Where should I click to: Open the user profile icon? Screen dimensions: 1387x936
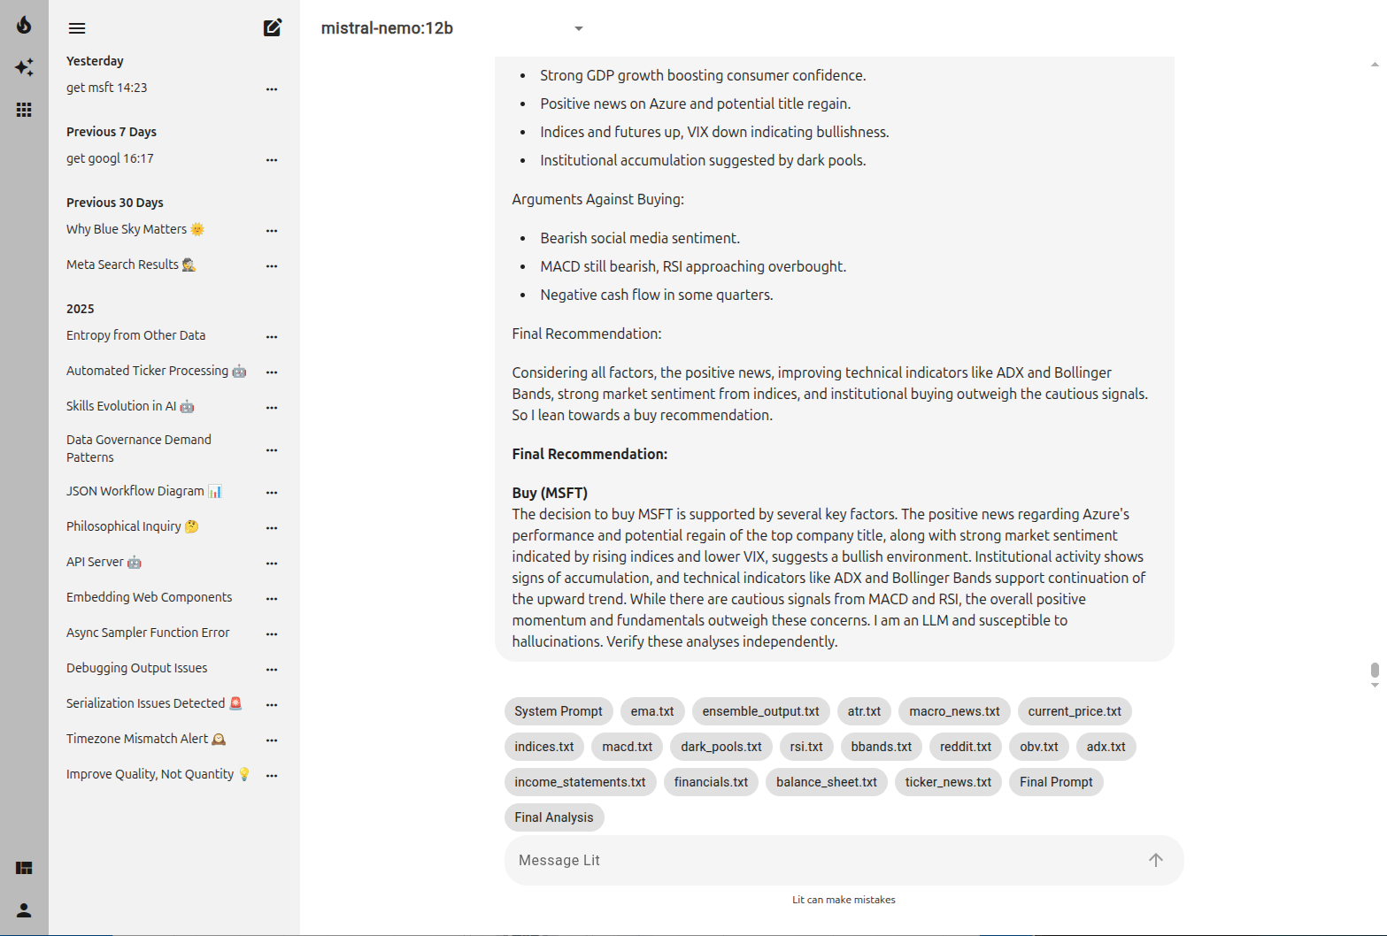tap(24, 910)
